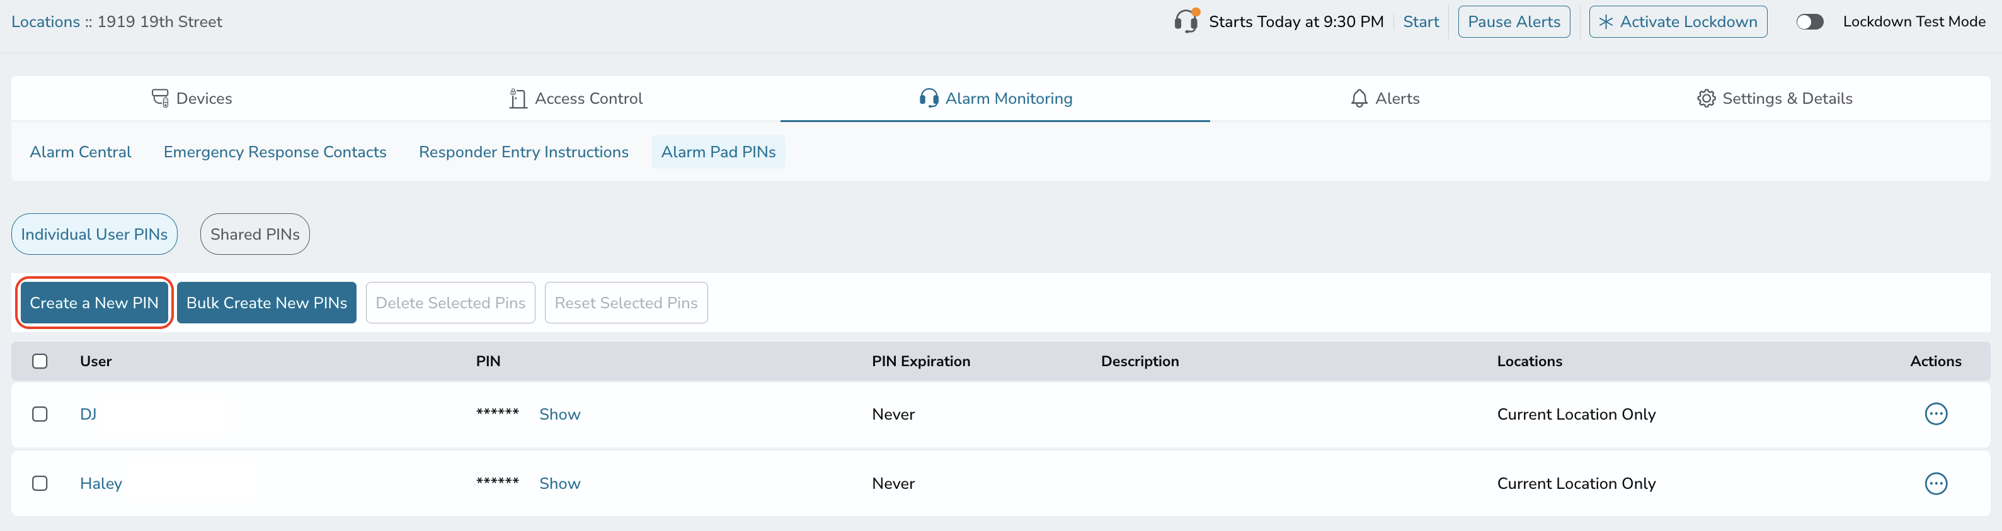Click the PIN Expiration column header
Viewport: 2002px width, 531px height.
point(921,361)
